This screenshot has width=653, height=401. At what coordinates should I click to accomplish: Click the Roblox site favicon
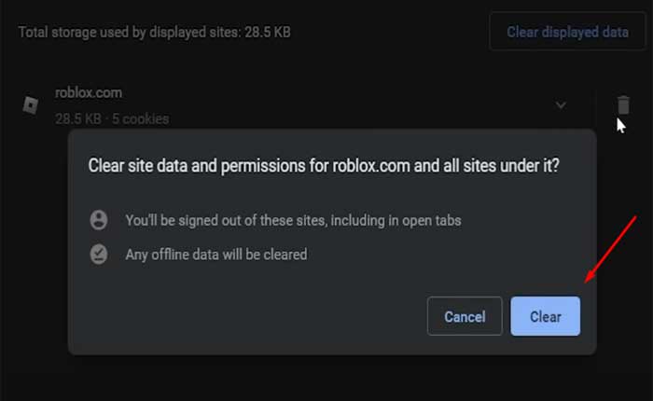[31, 104]
